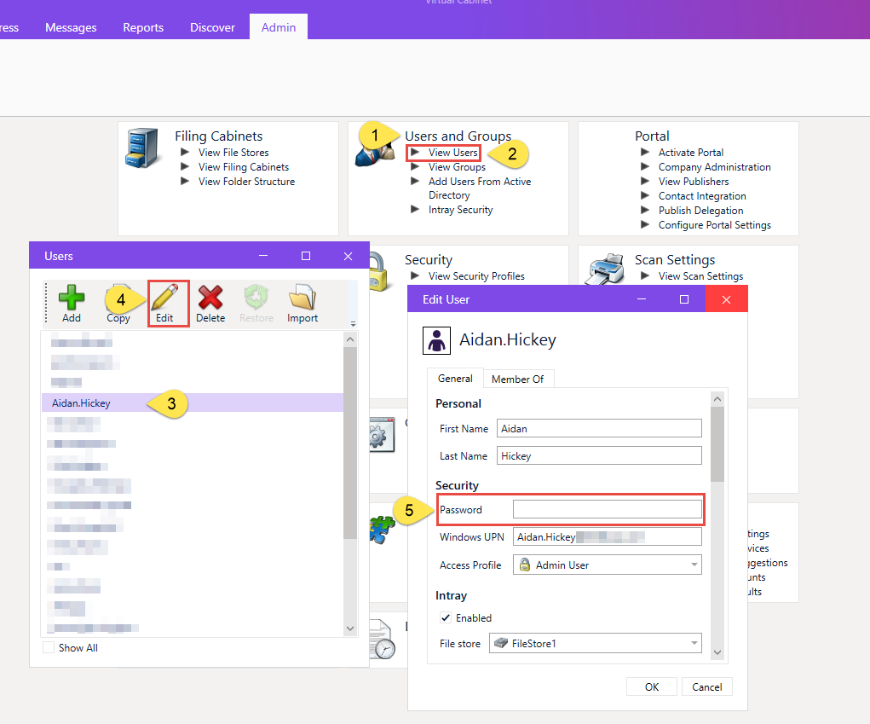Click the Users list scroll-down arrow

click(350, 628)
